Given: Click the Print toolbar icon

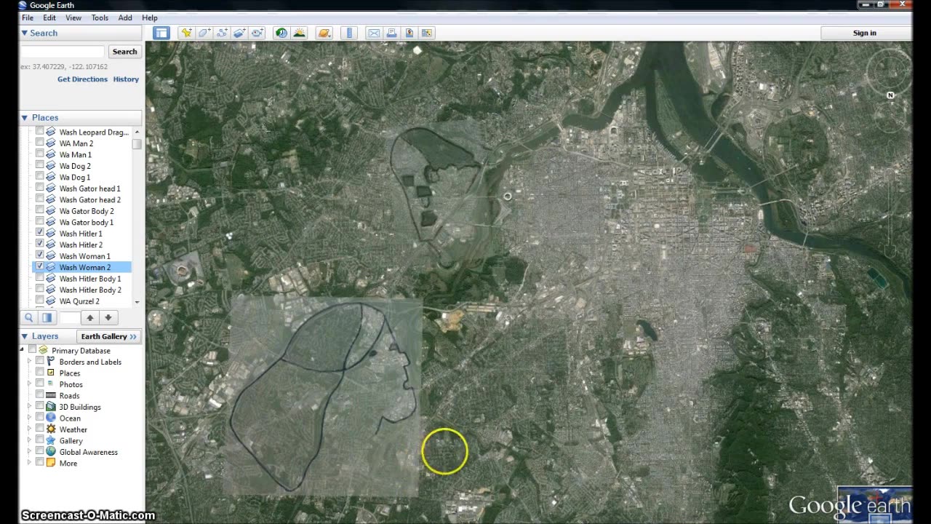Looking at the screenshot, I should [x=391, y=33].
